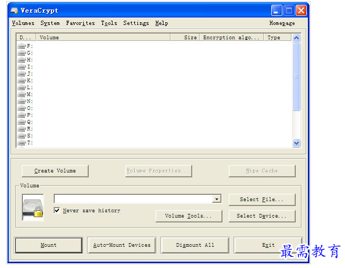Open the System menu
Image resolution: width=345 pixels, height=268 pixels.
(x=50, y=23)
